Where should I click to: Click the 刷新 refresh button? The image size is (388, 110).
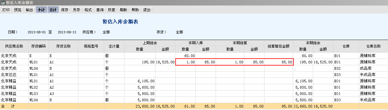[124, 10]
